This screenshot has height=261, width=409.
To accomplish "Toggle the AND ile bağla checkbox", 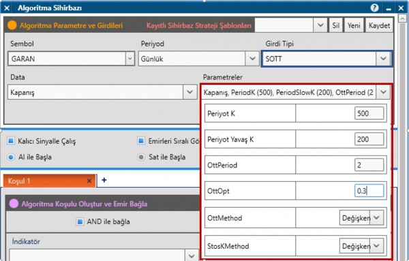I will coord(80,221).
